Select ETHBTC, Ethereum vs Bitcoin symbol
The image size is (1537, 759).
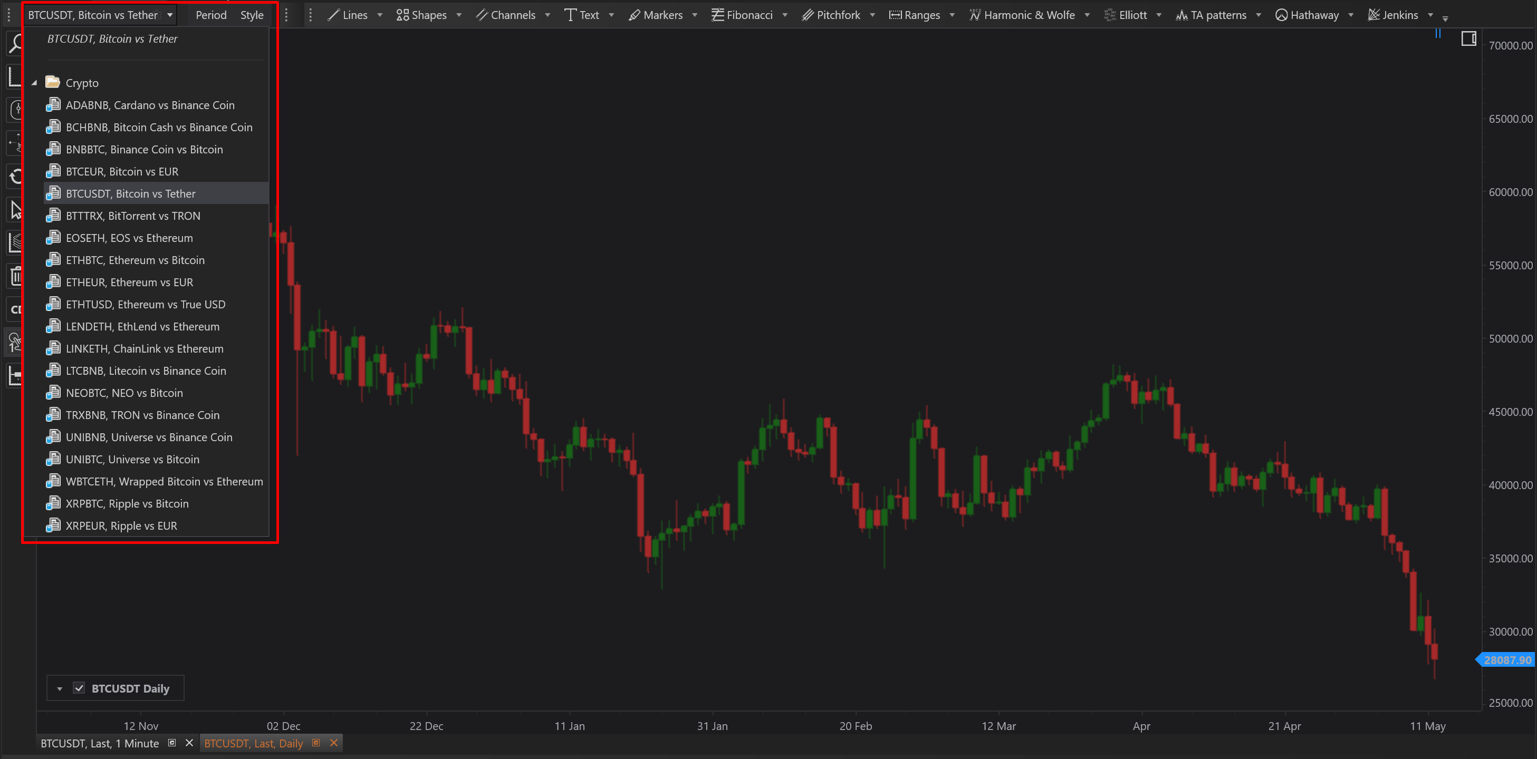click(x=135, y=260)
